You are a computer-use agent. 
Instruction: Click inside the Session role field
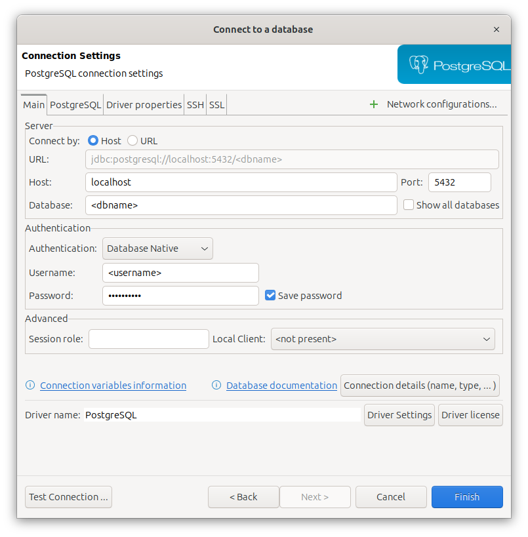coord(148,339)
